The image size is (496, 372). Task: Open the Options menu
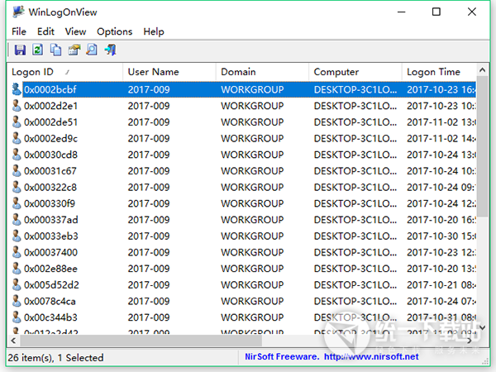pos(115,31)
